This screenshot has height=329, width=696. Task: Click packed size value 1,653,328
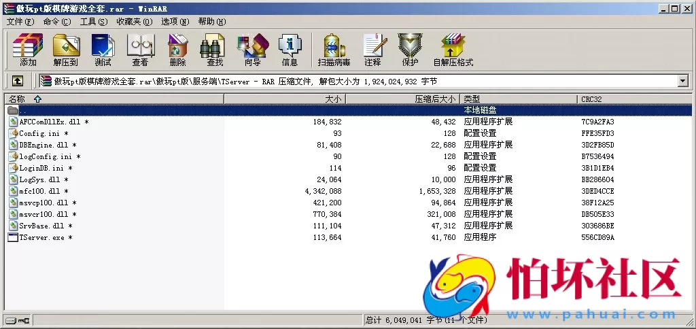click(x=437, y=191)
